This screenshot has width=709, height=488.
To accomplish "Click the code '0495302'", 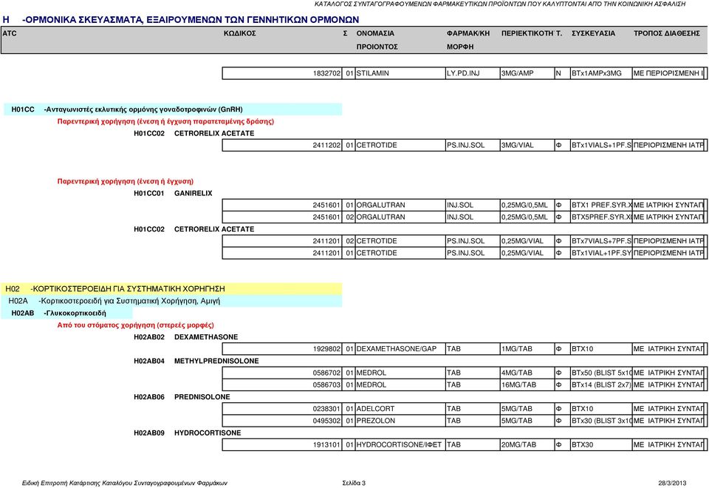I will click(x=326, y=421).
